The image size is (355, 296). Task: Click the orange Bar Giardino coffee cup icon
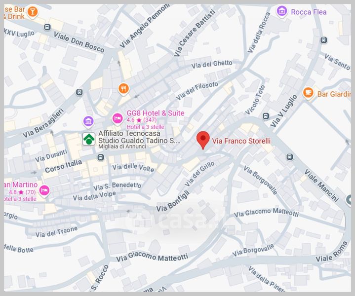(308, 93)
